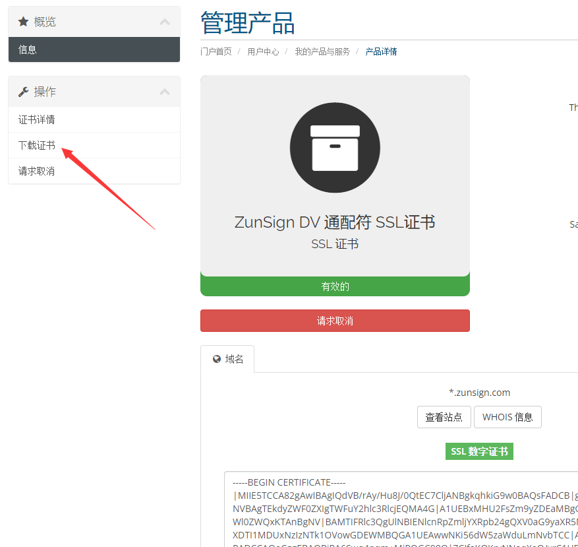578x547 pixels.
Task: Click the archive box product icon
Action: pyautogui.click(x=335, y=148)
